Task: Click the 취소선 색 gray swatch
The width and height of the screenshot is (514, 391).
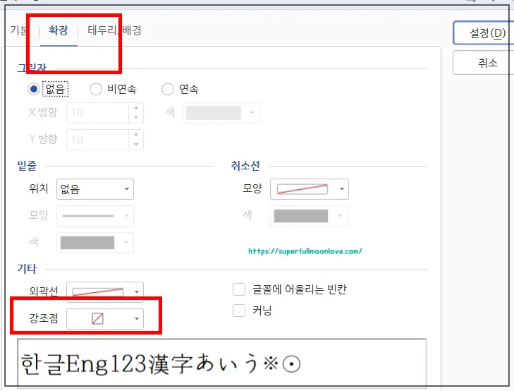Action: pyautogui.click(x=300, y=216)
